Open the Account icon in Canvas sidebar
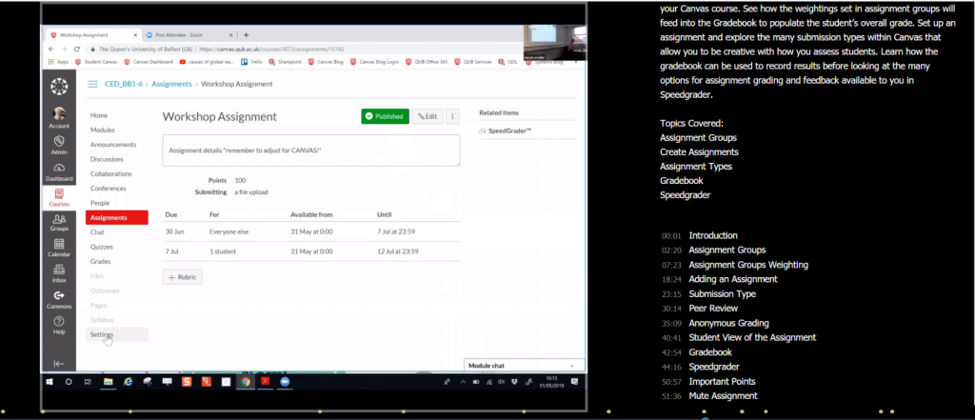 pyautogui.click(x=59, y=117)
